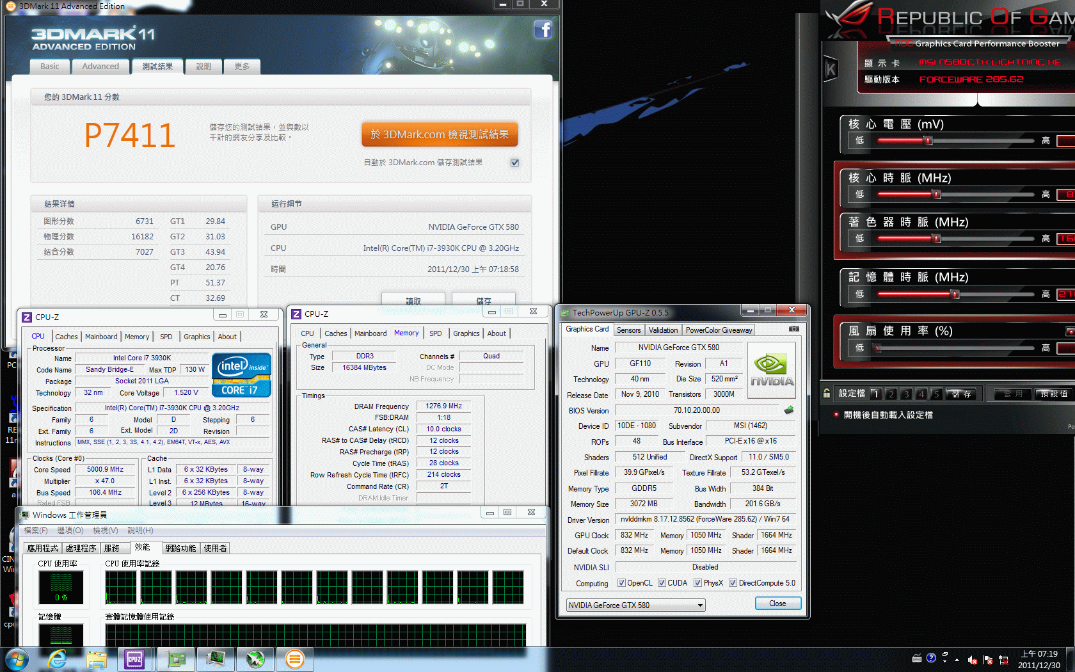Open the Mainboard tab in first CPU-Z window
1075x672 pixels.
(x=101, y=337)
